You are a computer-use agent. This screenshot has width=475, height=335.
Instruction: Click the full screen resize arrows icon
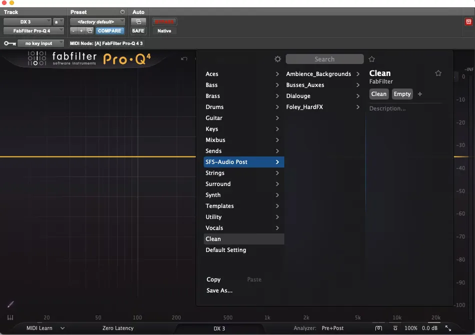coord(448,328)
